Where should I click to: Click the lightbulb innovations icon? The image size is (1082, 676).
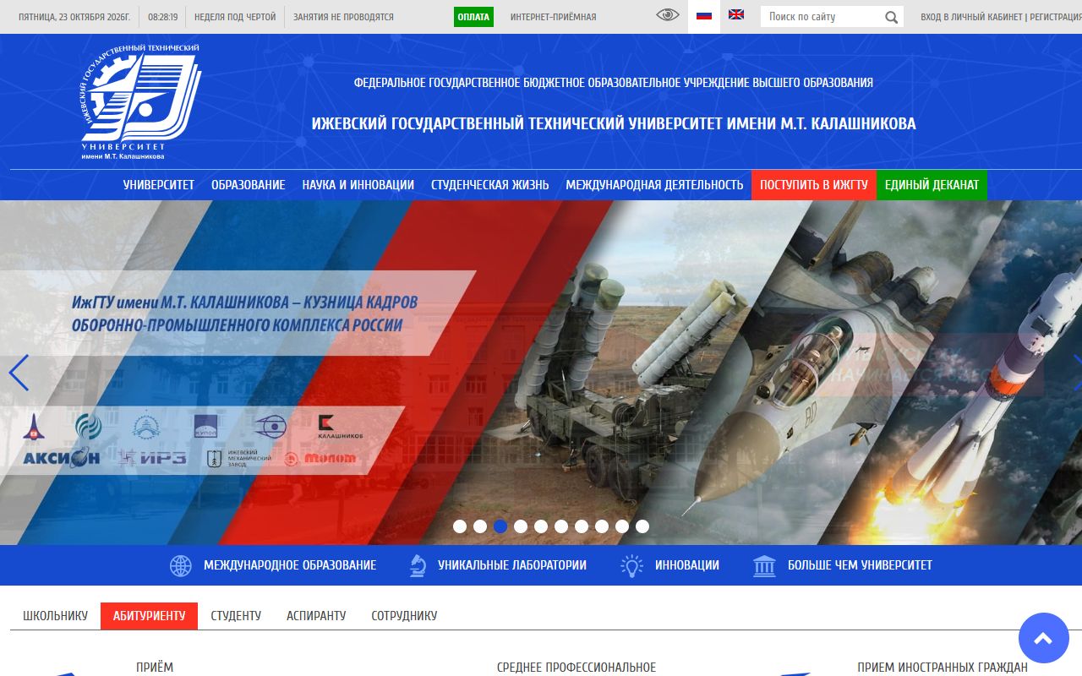pyautogui.click(x=632, y=566)
